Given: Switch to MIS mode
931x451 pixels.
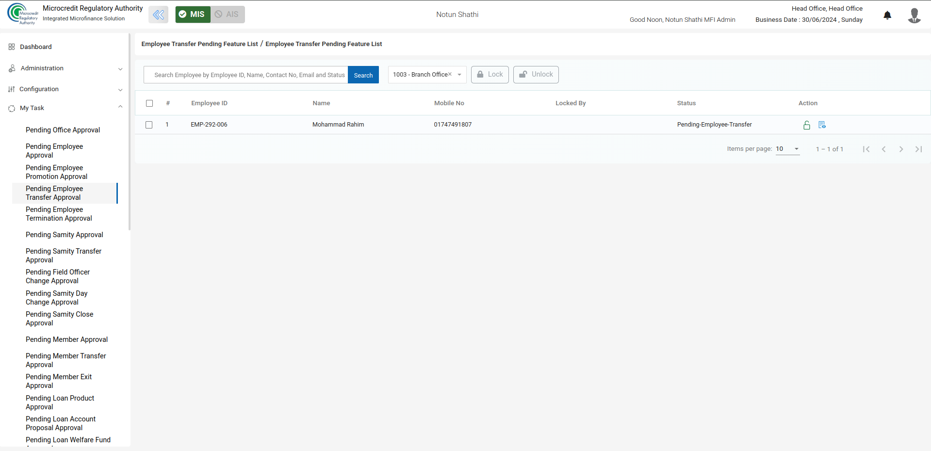Looking at the screenshot, I should coord(193,15).
